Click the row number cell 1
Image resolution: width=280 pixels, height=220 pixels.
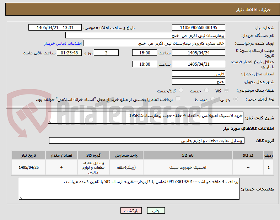click(269, 167)
